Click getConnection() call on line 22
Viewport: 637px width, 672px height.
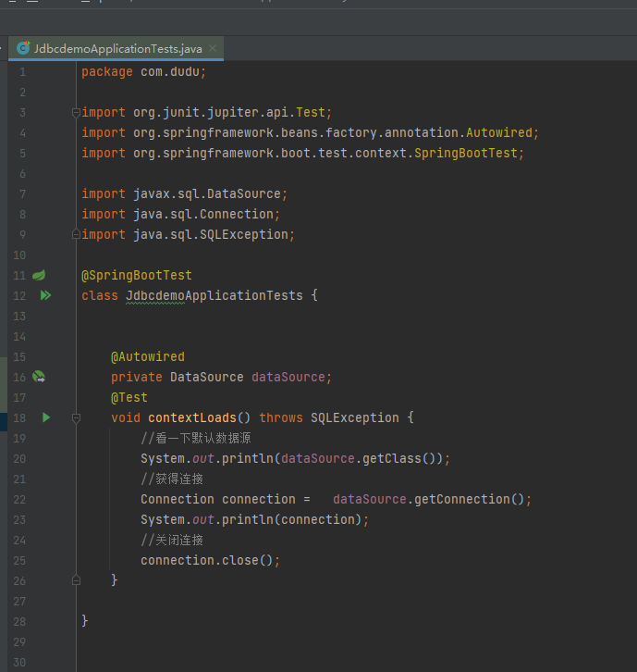click(469, 499)
